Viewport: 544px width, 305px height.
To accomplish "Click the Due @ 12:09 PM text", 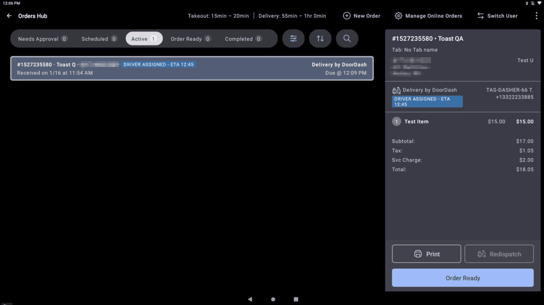I will click(345, 73).
